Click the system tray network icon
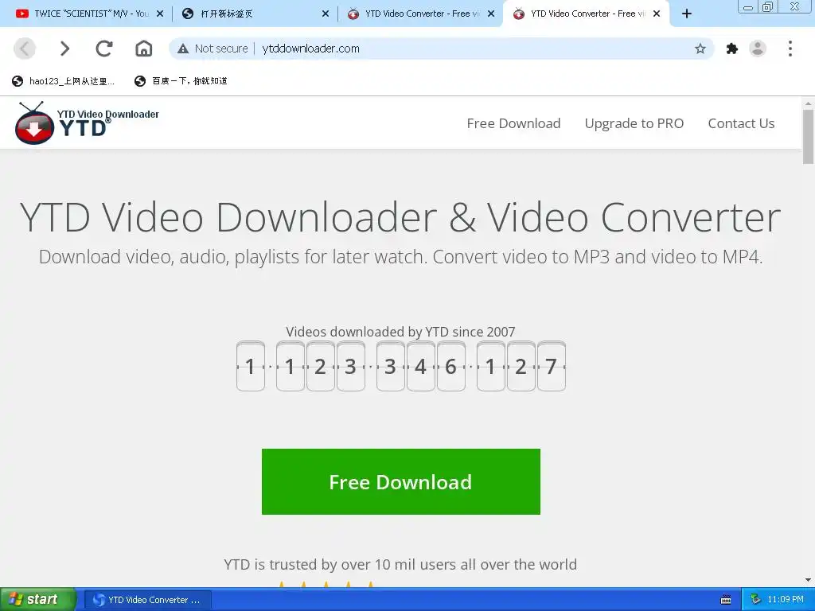The height and width of the screenshot is (611, 815). [x=756, y=599]
